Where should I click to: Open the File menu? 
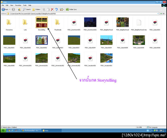coord(3,5)
